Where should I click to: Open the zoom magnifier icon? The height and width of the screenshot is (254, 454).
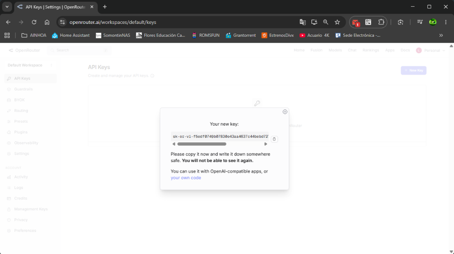pyautogui.click(x=326, y=22)
